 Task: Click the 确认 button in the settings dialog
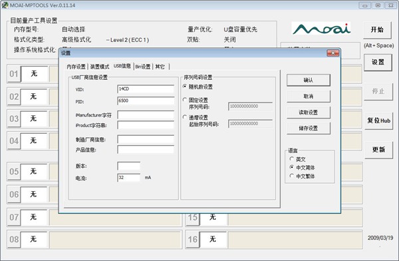coord(309,80)
